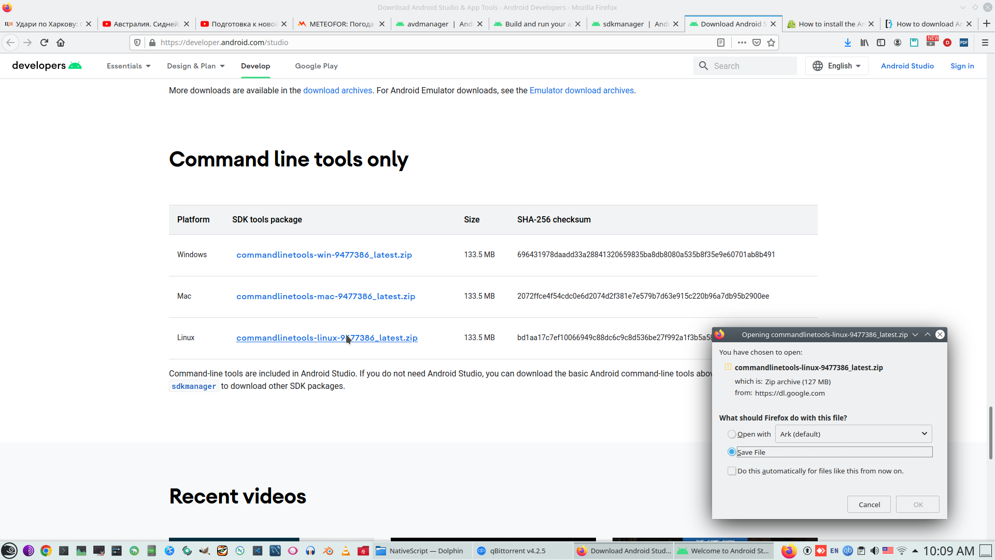Enable the Do this automatically checkbox
The width and height of the screenshot is (995, 560).
coord(731,471)
